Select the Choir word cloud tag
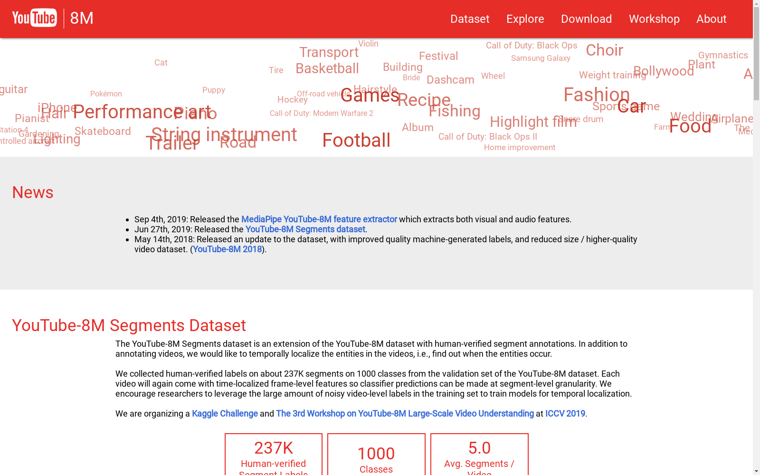Image resolution: width=760 pixels, height=475 pixels. tap(604, 50)
